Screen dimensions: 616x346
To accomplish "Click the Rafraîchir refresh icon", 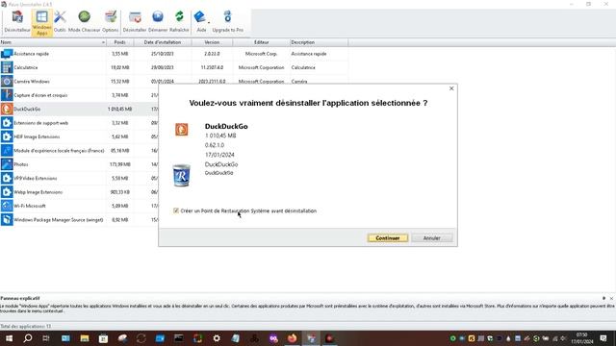I will pos(179,21).
